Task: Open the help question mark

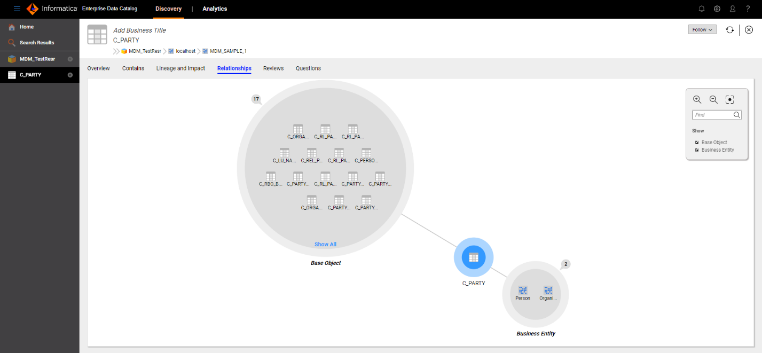Action: click(748, 9)
